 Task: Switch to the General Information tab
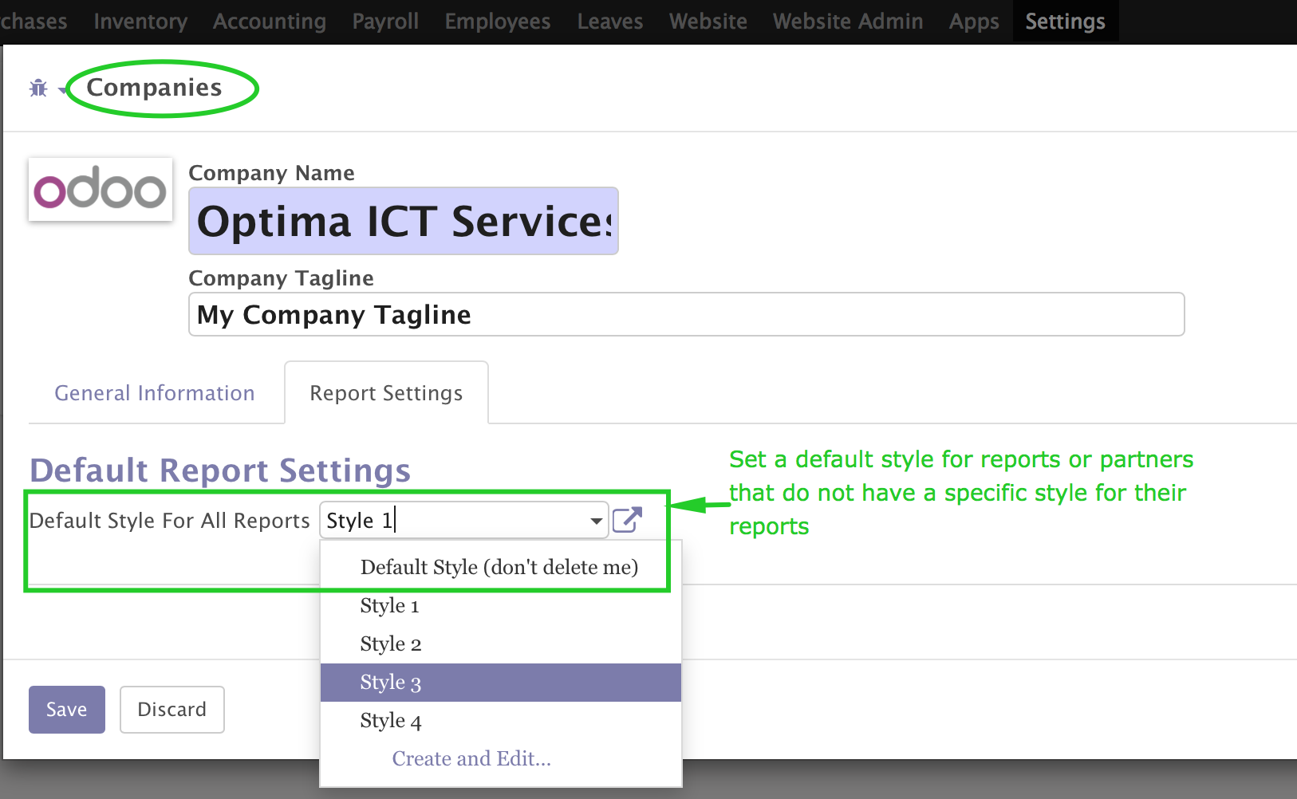point(155,393)
